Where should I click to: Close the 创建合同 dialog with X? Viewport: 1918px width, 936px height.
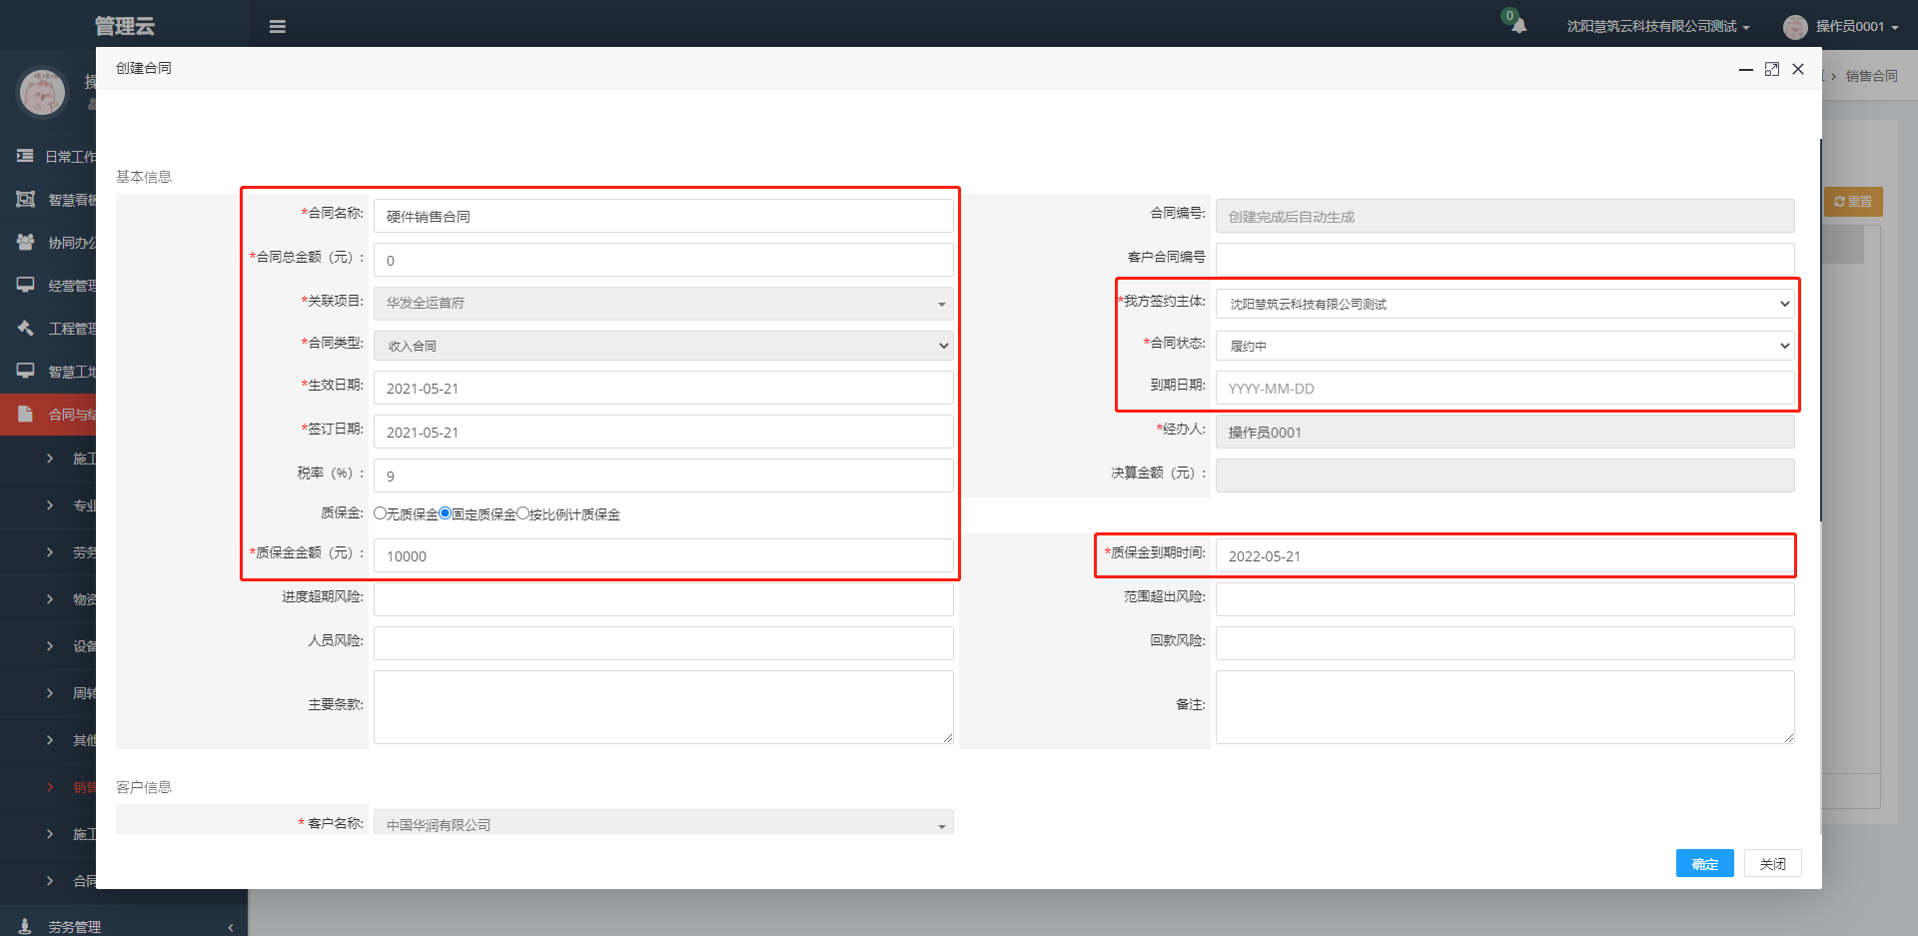pos(1798,69)
